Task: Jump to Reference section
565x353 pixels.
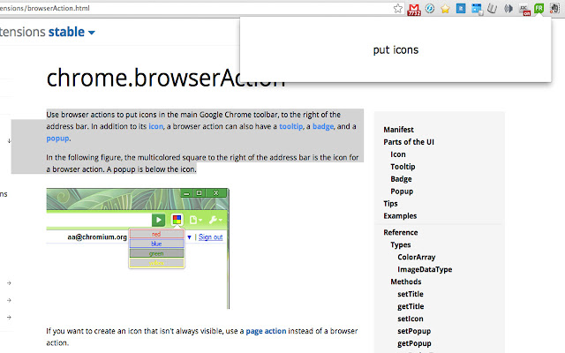Action: 401,232
